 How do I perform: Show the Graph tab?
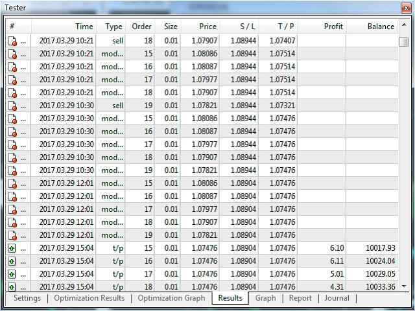pyautogui.click(x=265, y=298)
